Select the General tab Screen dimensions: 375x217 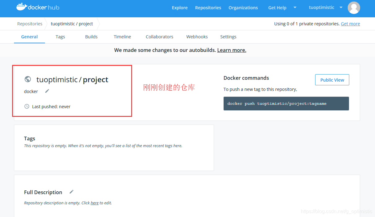click(29, 37)
